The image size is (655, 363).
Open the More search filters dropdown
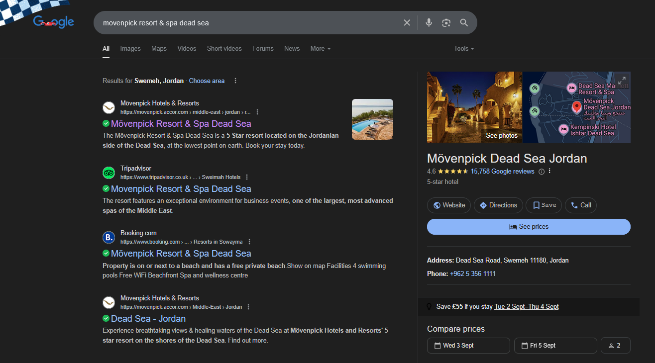tap(321, 48)
